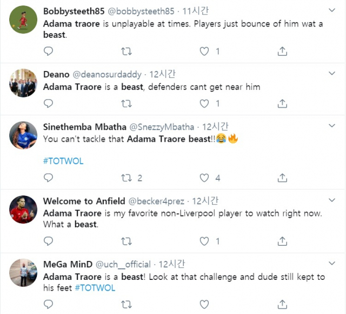Image resolution: width=346 pixels, height=314 pixels.
Task: Click Welcome to Anfield's avatar
Action: (x=23, y=210)
